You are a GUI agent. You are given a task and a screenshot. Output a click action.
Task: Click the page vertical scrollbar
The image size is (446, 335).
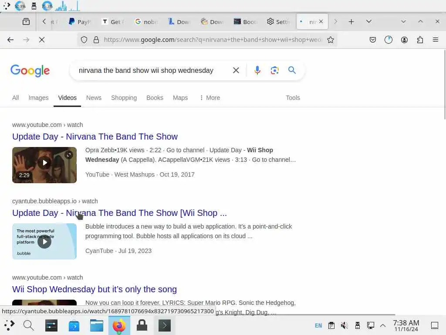click(x=444, y=85)
